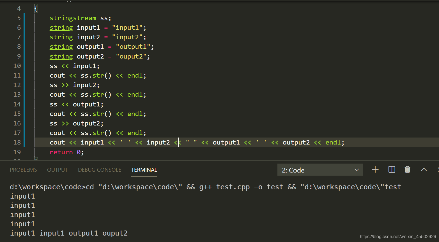The image size is (439, 242).
Task: Switch to the OUTPUT tab
Action: [x=57, y=170]
